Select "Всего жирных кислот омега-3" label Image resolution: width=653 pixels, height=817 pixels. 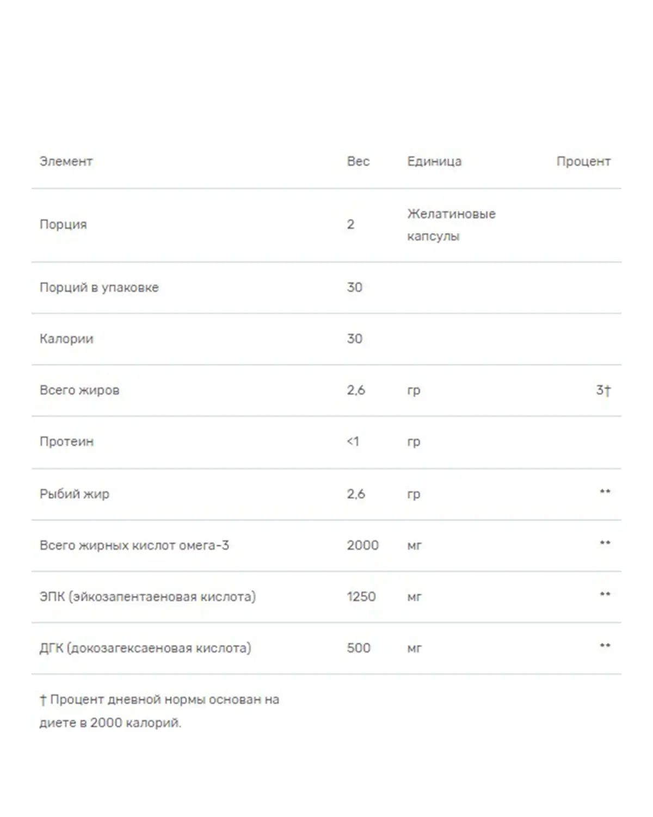134,545
